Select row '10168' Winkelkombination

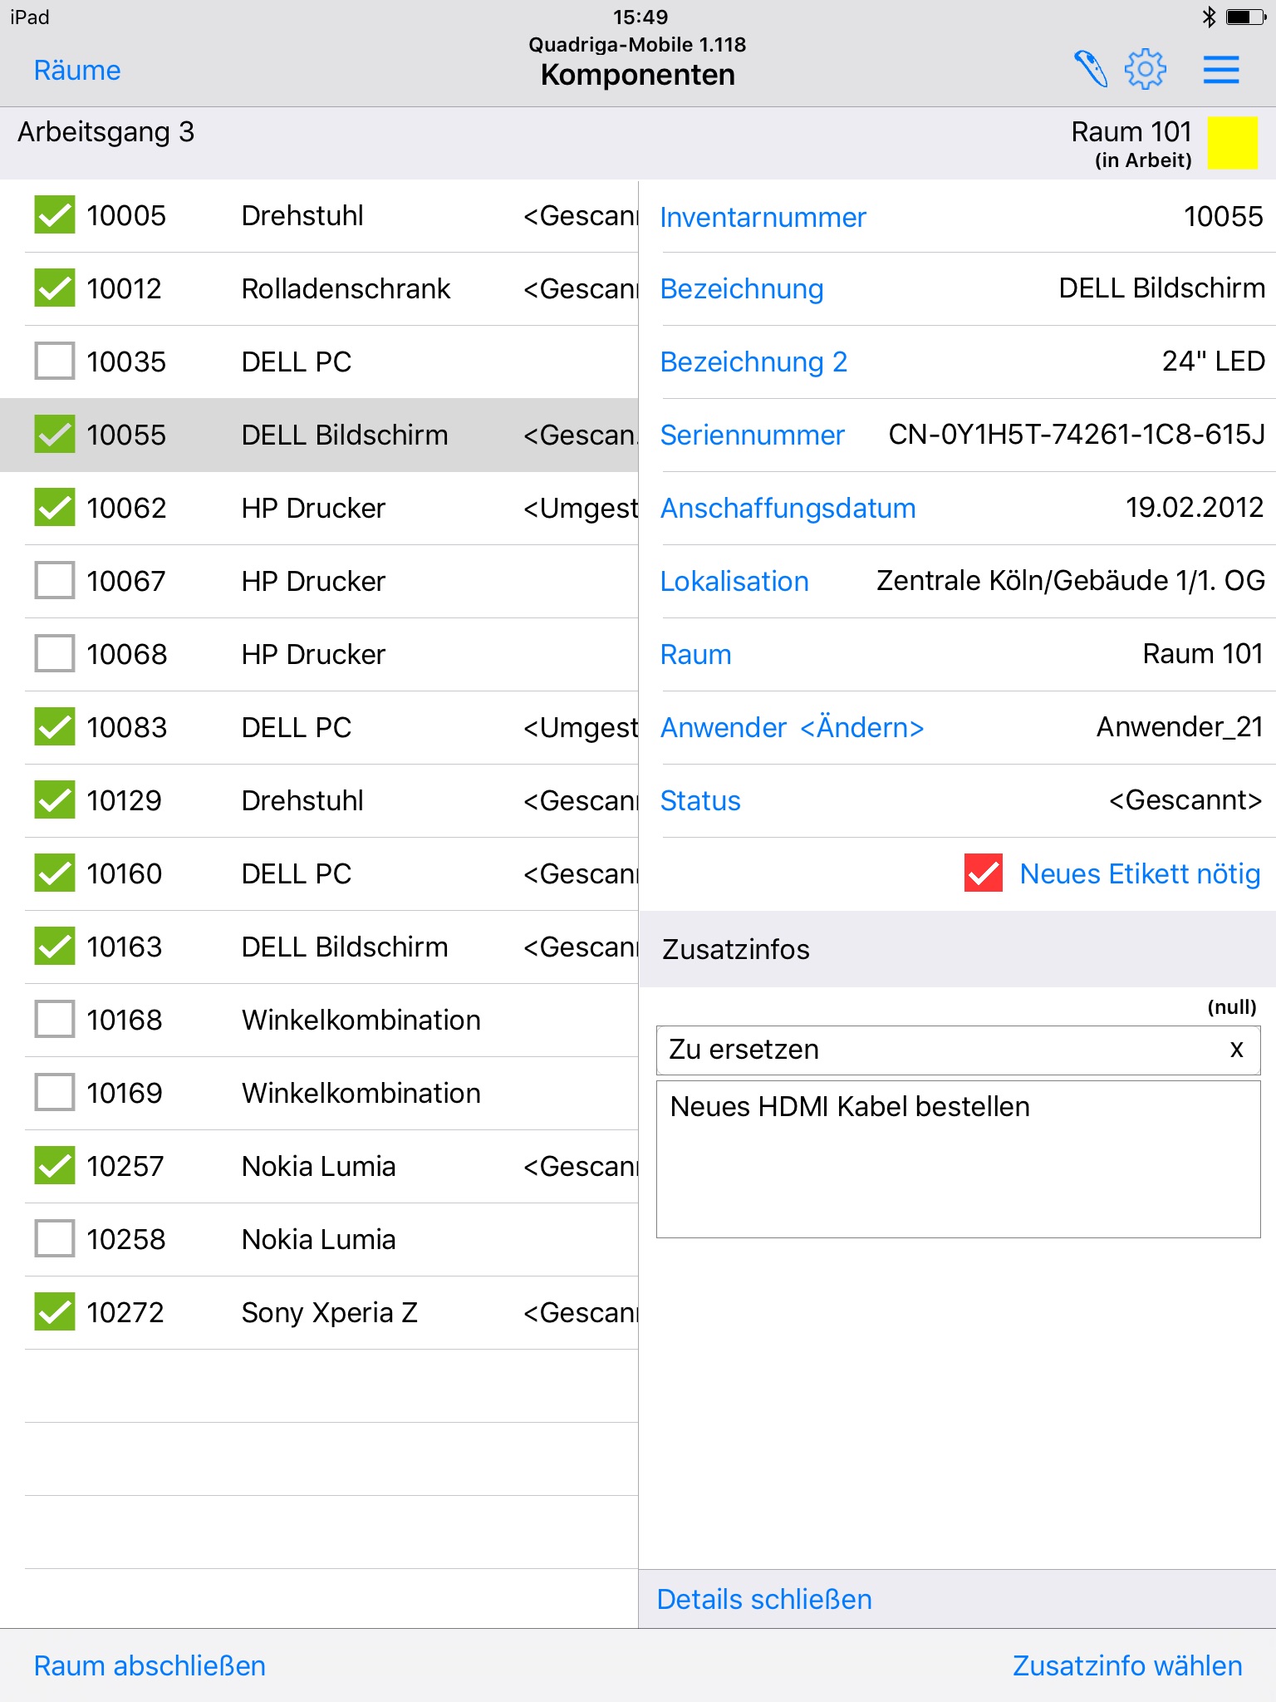[319, 1020]
